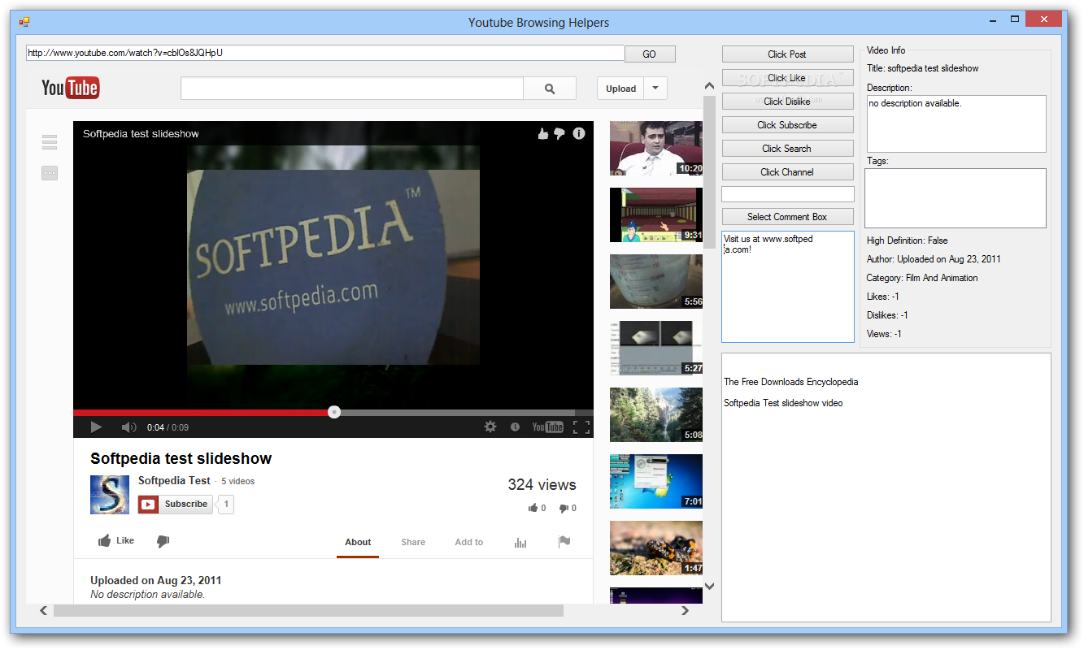Click the Click Post button
Screen dimensions: 1084x650
787,54
